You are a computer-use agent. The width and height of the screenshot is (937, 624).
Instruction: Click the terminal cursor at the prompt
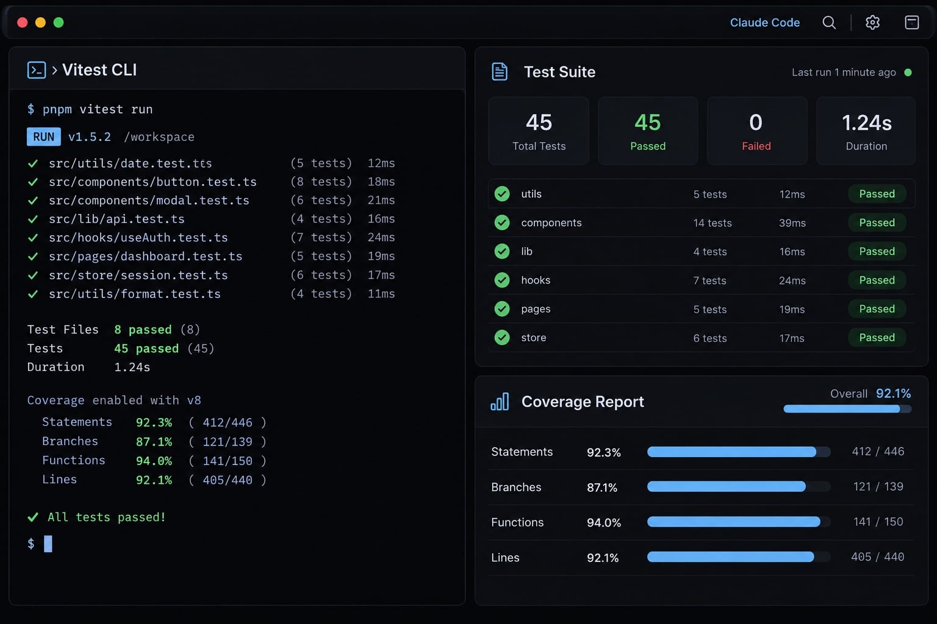(48, 544)
